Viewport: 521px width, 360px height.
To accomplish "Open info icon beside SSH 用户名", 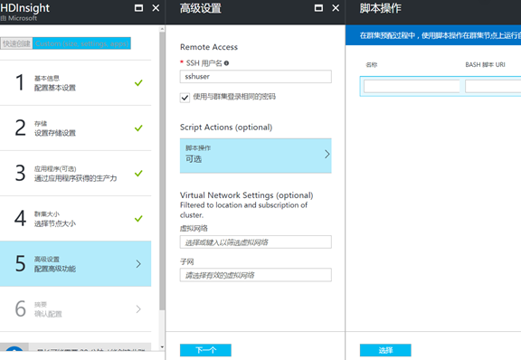I will [226, 63].
